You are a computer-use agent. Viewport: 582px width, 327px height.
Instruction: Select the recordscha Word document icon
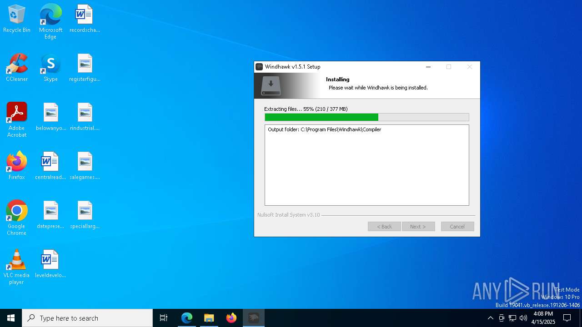(85, 19)
